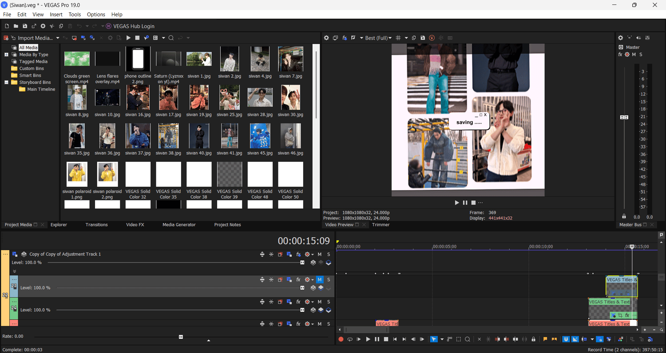Click the save project icon in main toolbar
The image size is (666, 353).
(25, 27)
